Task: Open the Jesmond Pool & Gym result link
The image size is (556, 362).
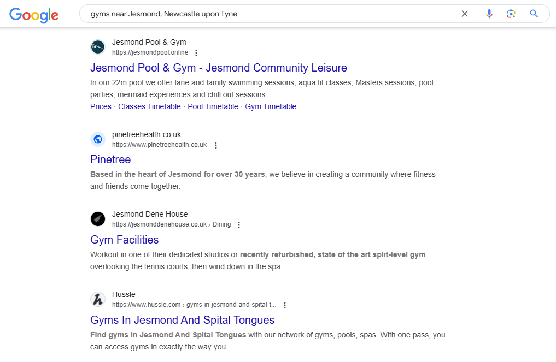Action: (219, 68)
